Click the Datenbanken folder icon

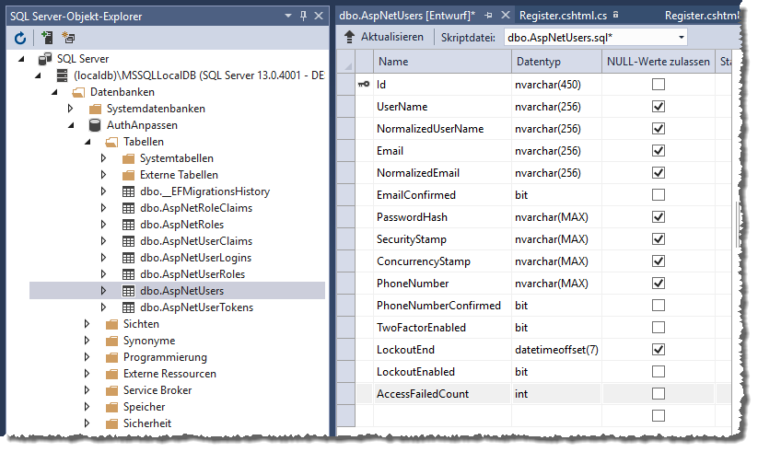point(78,92)
